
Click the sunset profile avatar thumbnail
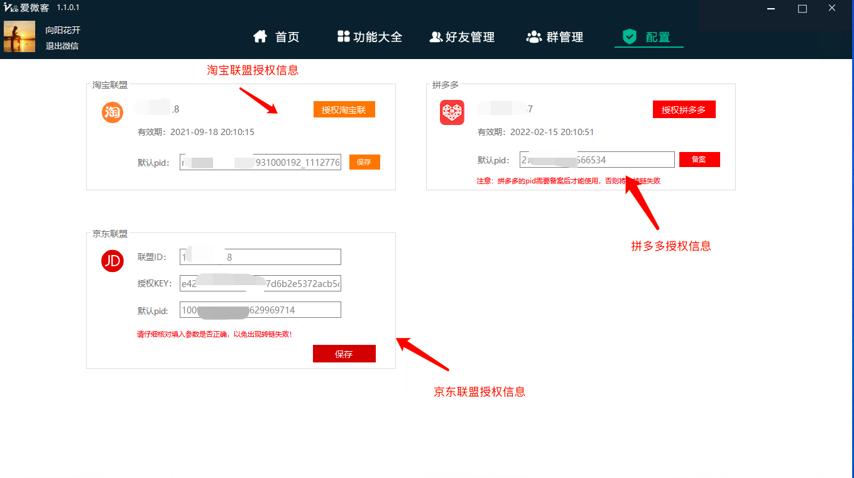19,36
